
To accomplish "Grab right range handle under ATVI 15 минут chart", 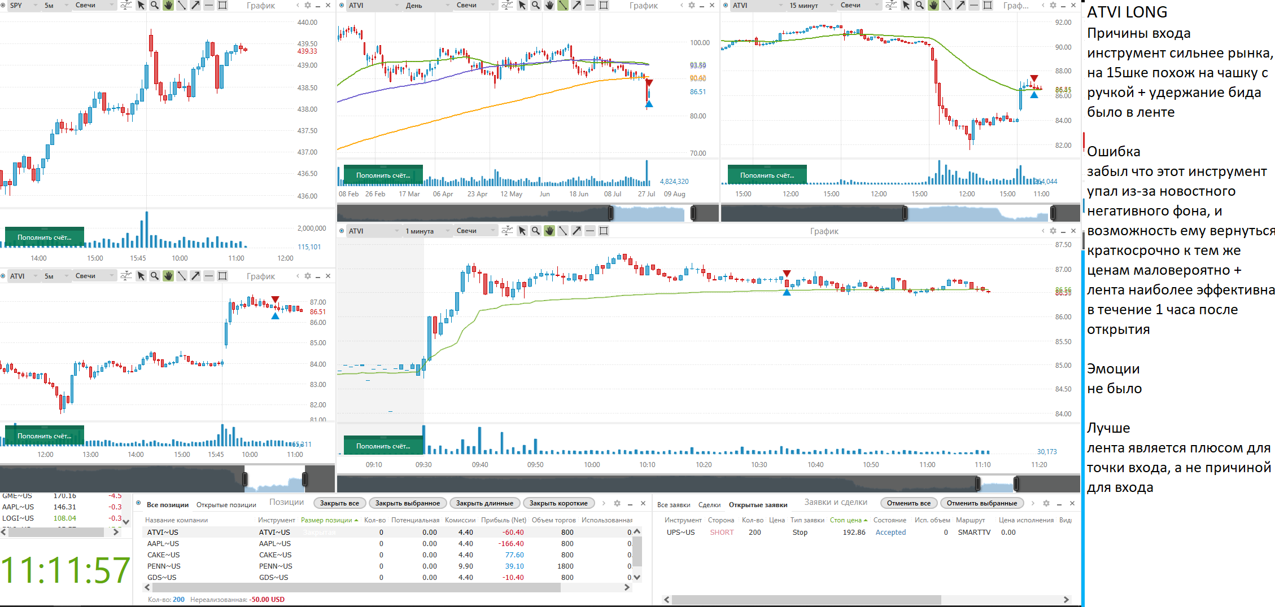I will point(1053,213).
